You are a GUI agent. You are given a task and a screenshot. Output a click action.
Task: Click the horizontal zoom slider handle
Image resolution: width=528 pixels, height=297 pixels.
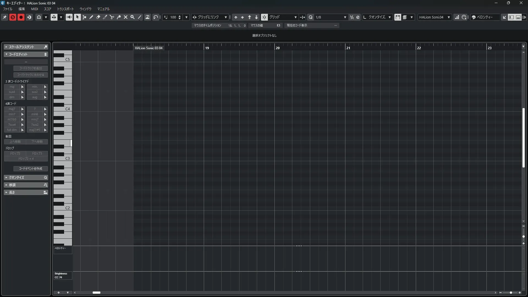(511, 293)
